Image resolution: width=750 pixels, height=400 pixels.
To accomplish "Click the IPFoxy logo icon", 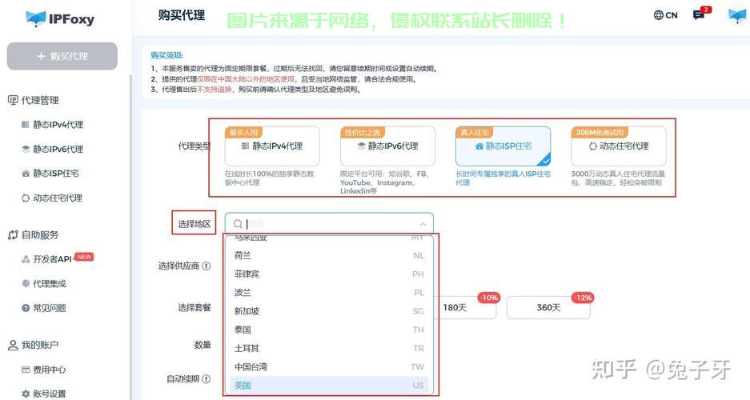I will point(35,18).
